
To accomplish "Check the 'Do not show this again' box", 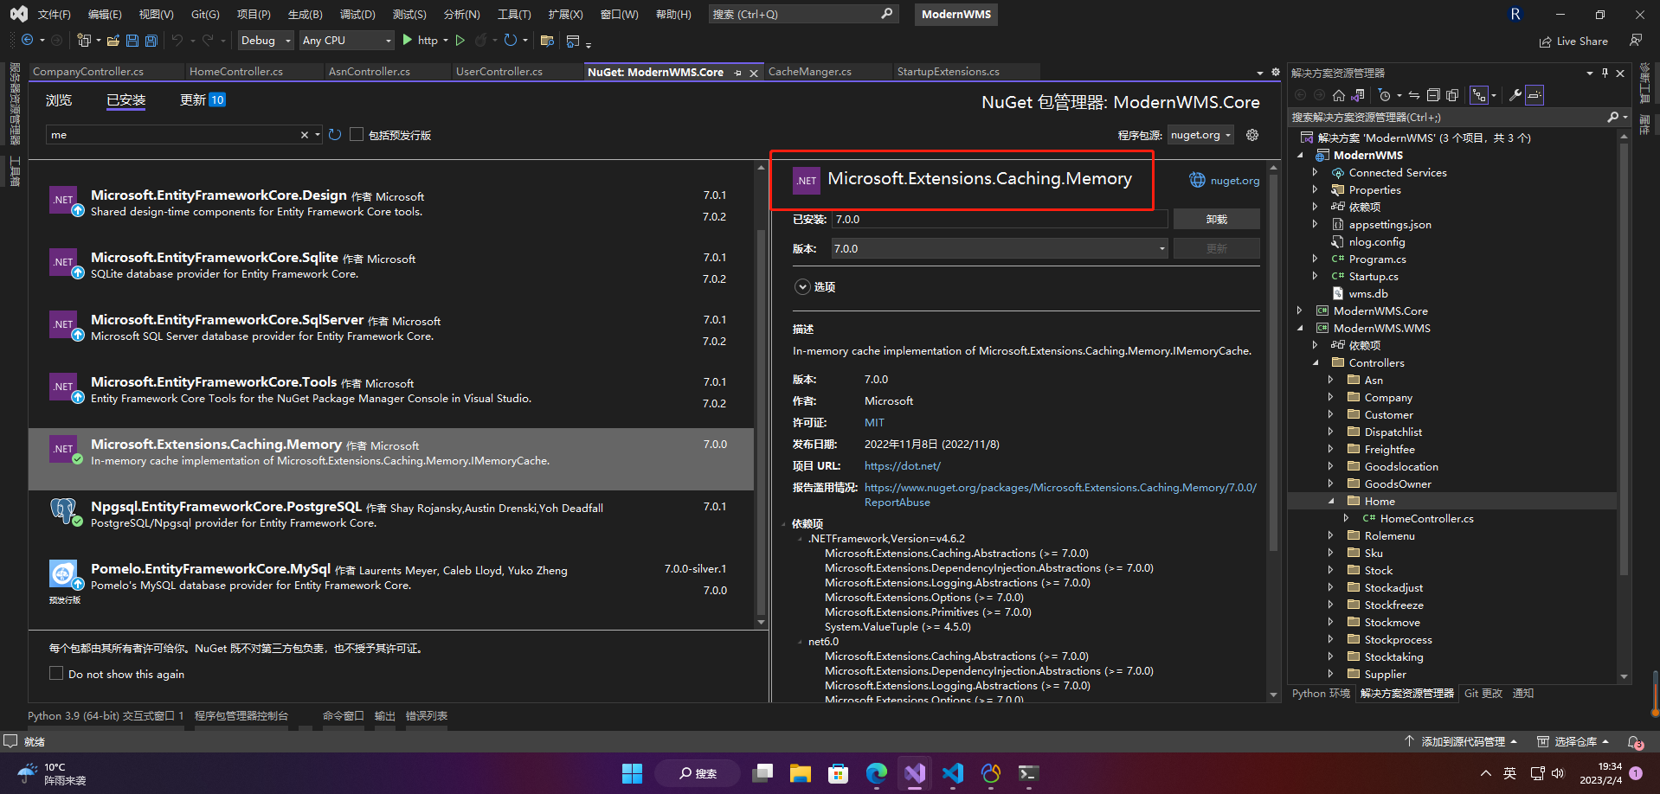I will [x=56, y=673].
